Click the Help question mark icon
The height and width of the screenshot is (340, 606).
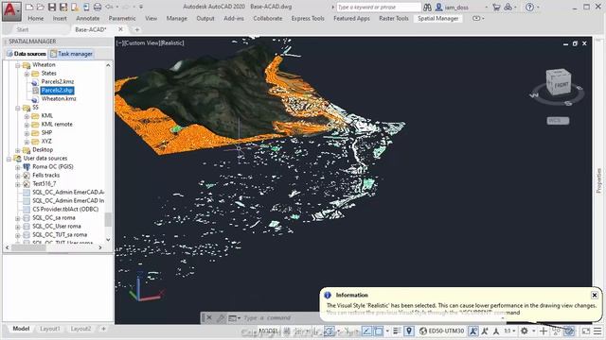tap(530, 7)
